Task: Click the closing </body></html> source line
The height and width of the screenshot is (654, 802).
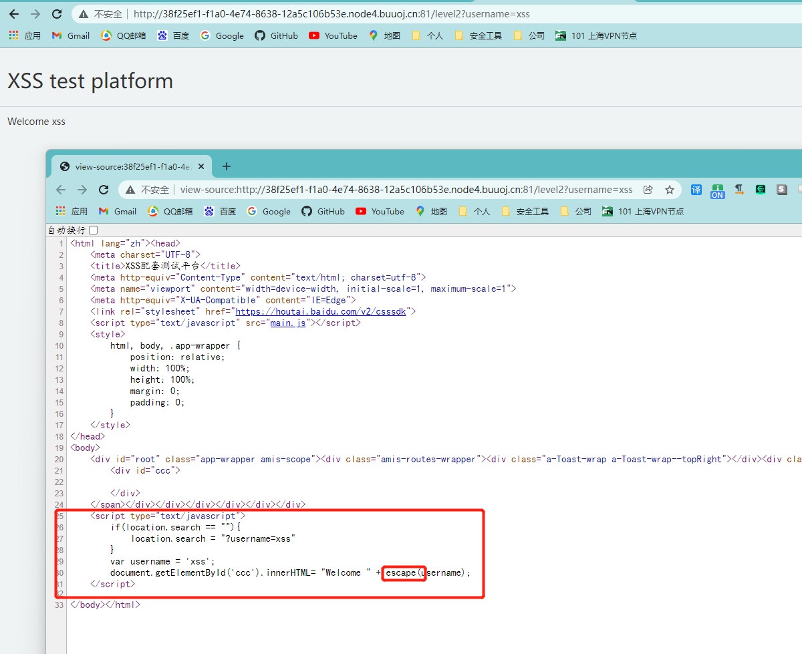Action: (105, 605)
